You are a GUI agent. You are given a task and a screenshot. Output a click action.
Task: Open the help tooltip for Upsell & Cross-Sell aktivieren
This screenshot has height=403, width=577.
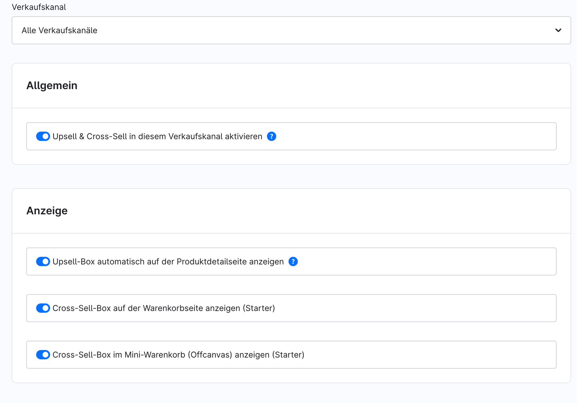272,136
